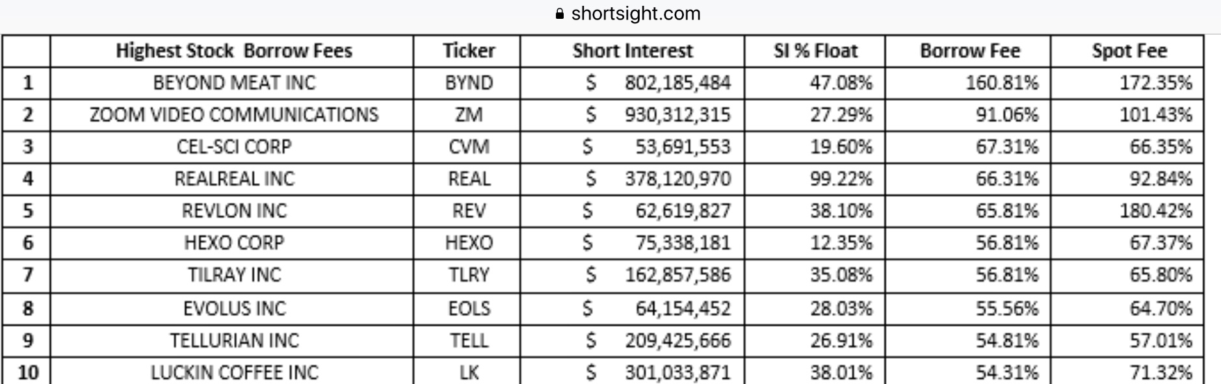Click the Ticker column header
The width and height of the screenshot is (1221, 384).
[x=468, y=51]
